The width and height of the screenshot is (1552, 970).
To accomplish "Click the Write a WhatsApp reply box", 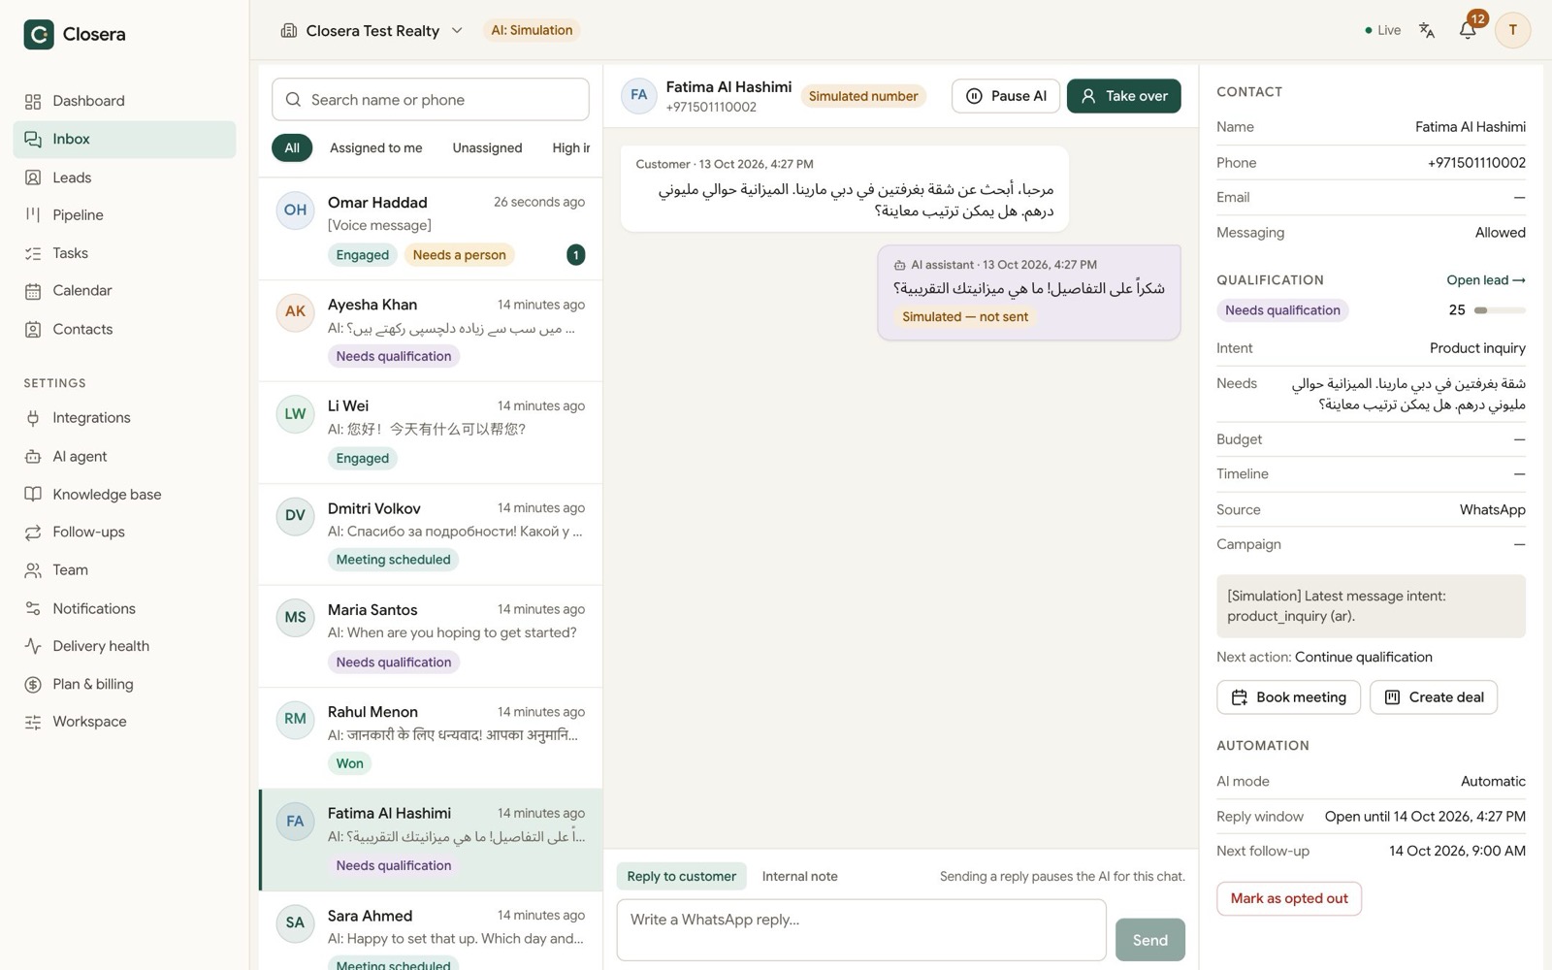I will pyautogui.click(x=861, y=930).
